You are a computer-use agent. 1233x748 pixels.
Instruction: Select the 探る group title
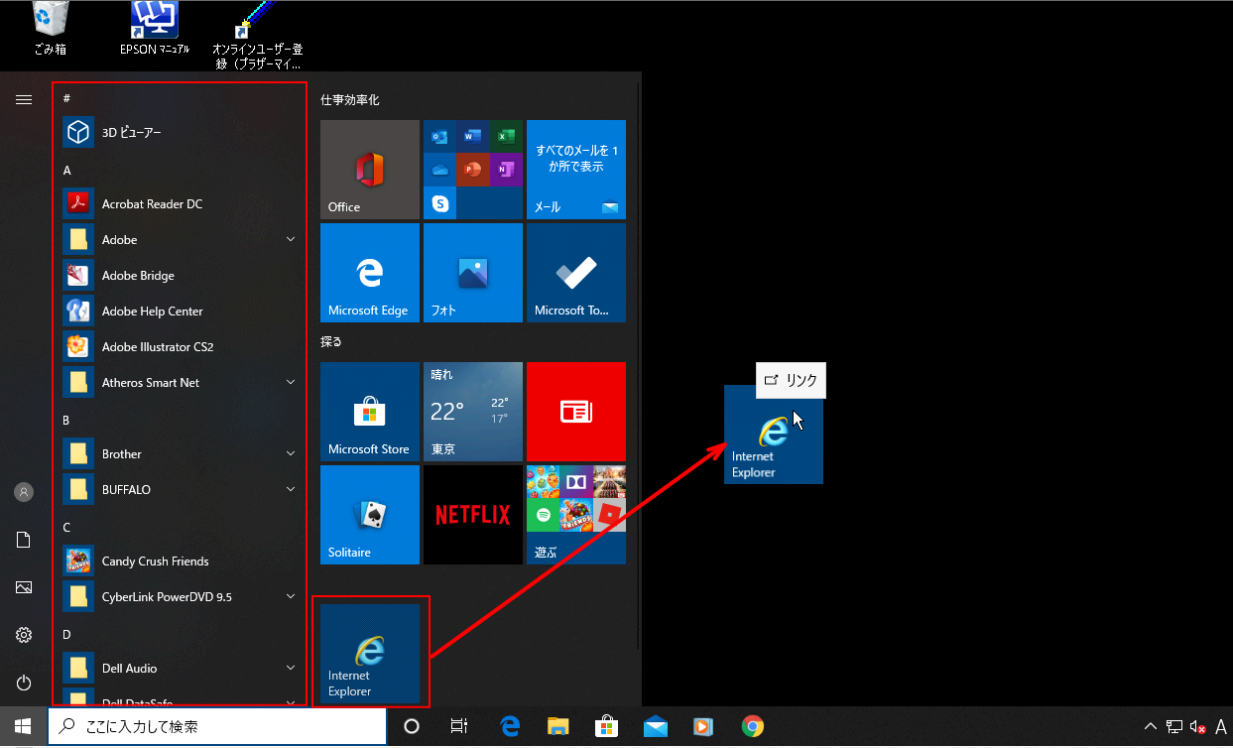[x=331, y=342]
